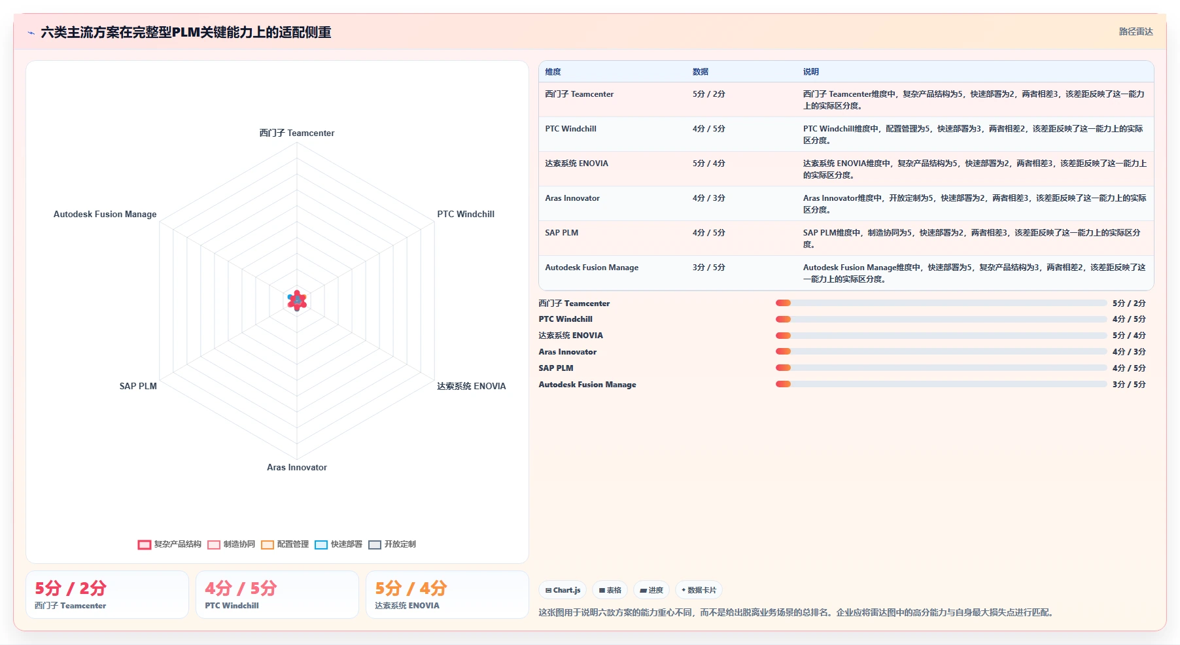
Task: Click the 路径雷达 label in the header
Action: (1136, 31)
